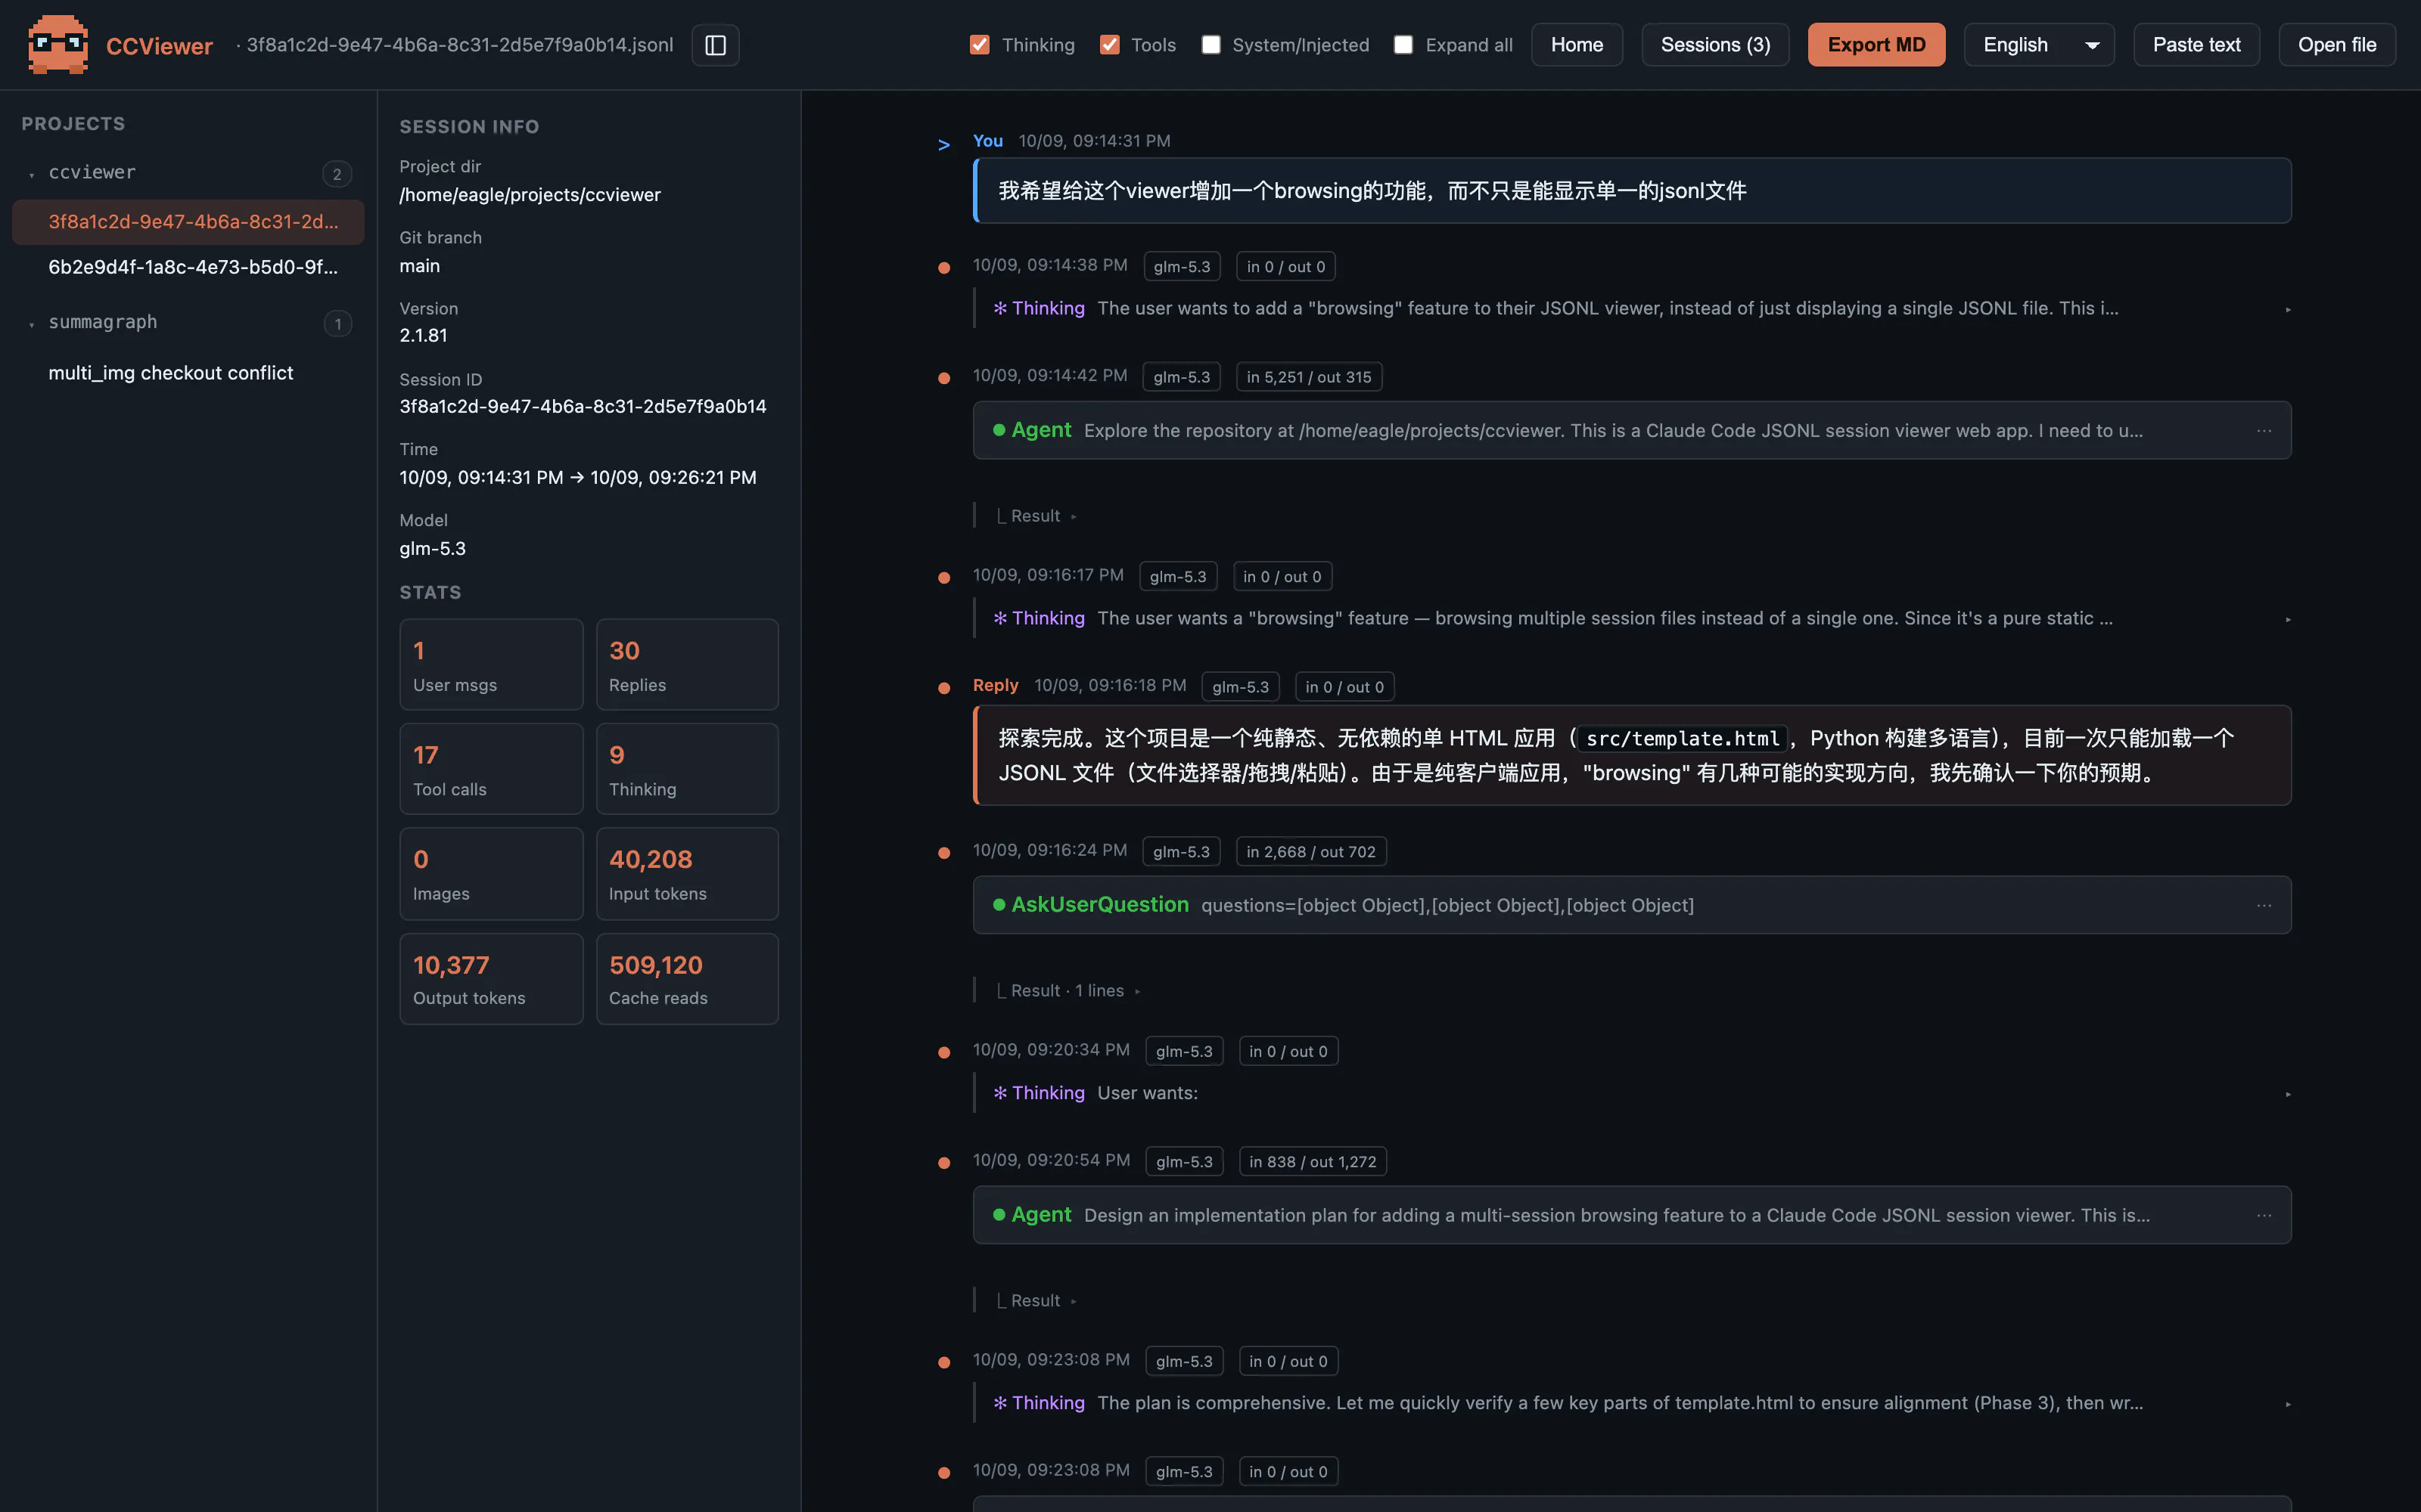Click the 17 Tool calls stat card
The height and width of the screenshot is (1512, 2421).
(x=491, y=769)
